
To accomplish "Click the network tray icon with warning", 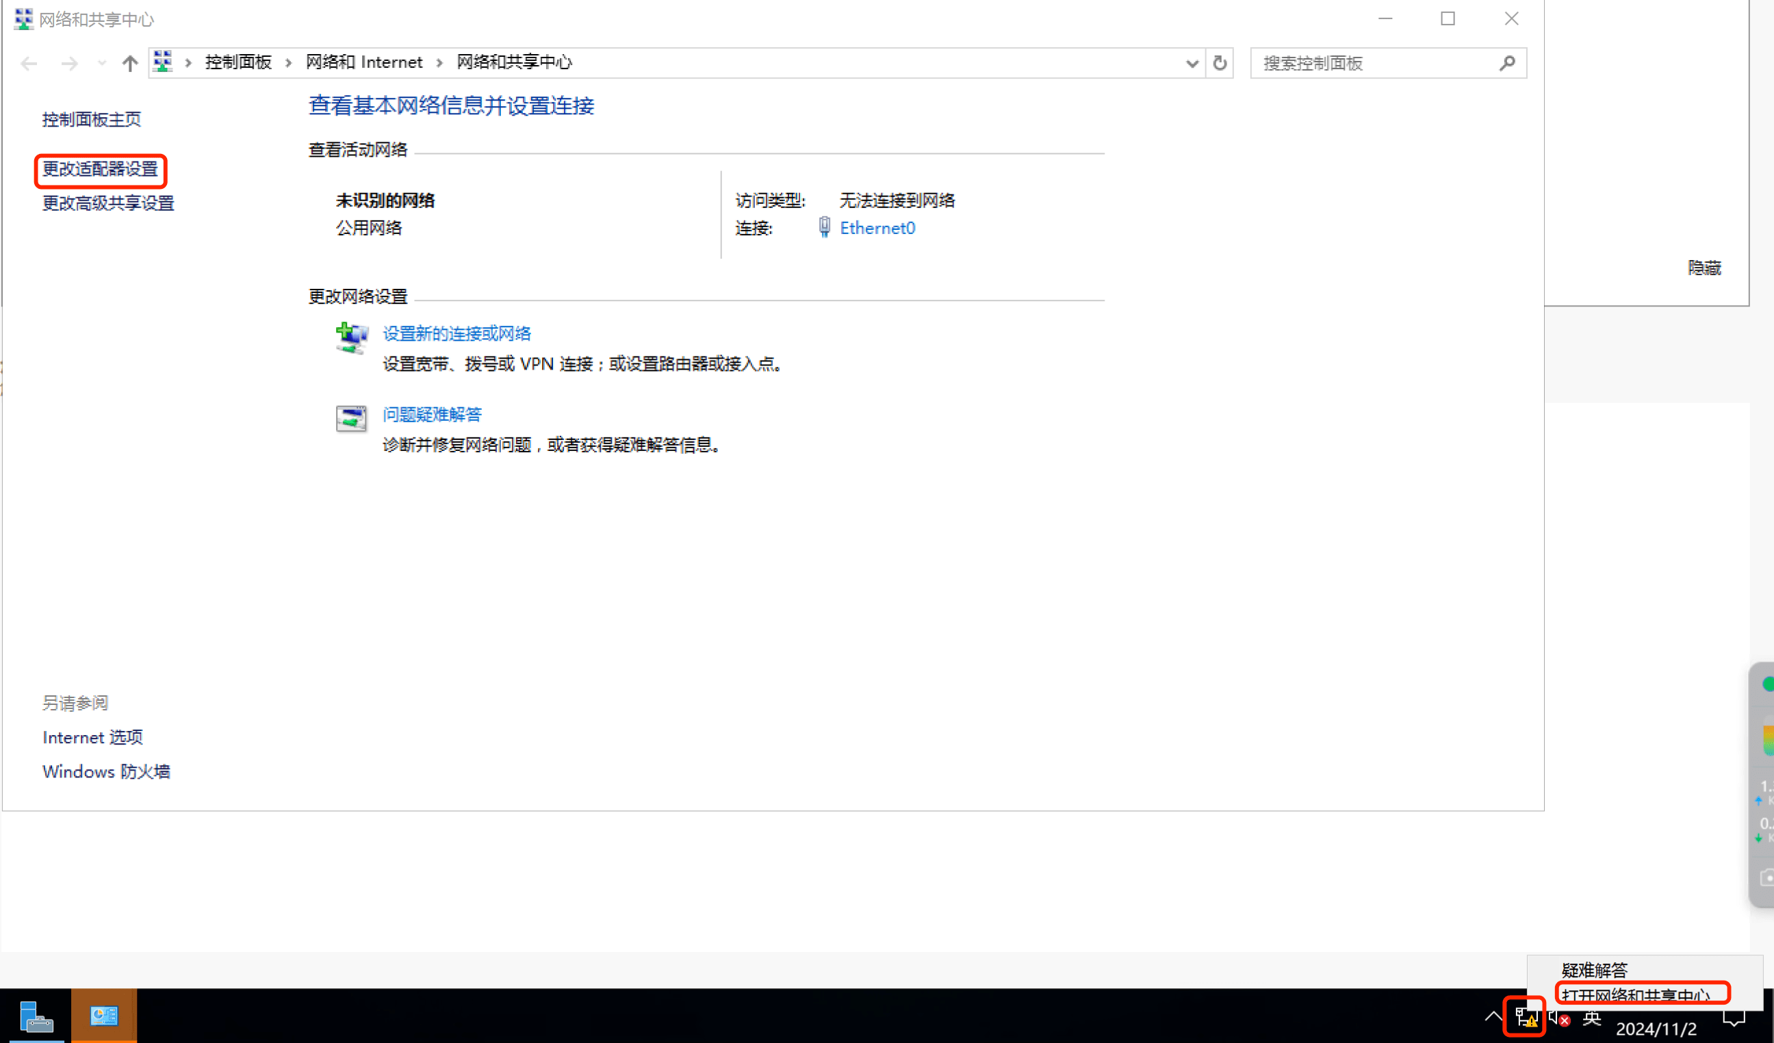I will 1525,1018.
